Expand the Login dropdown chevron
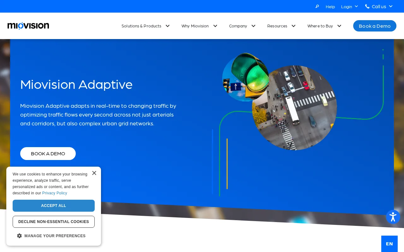 tap(356, 6)
